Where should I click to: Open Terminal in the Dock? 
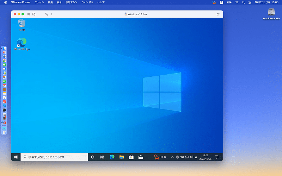point(4,110)
